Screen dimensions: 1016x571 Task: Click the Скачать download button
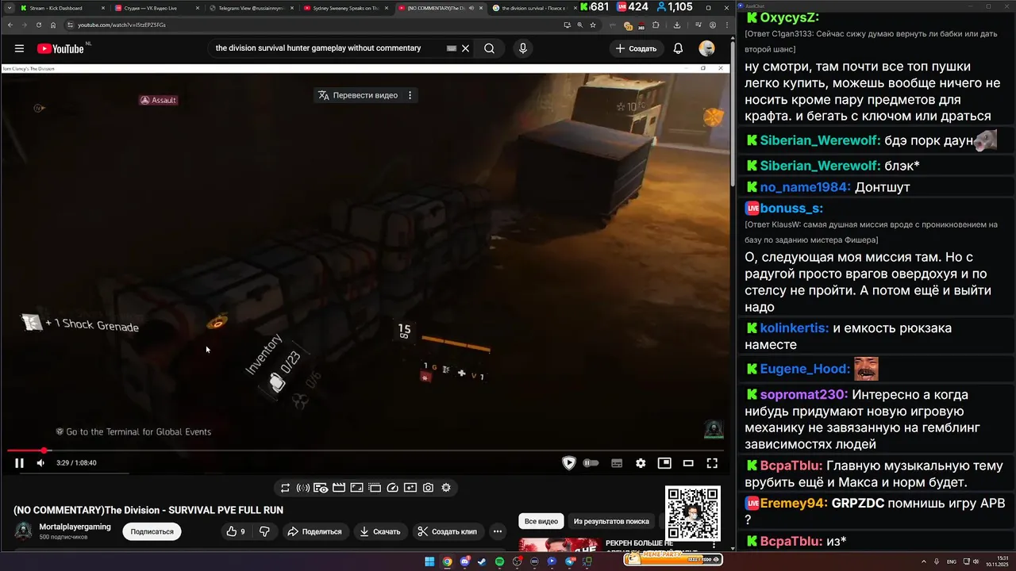pos(380,531)
